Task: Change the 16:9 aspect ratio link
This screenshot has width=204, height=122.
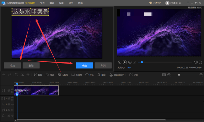Action: 128,68
